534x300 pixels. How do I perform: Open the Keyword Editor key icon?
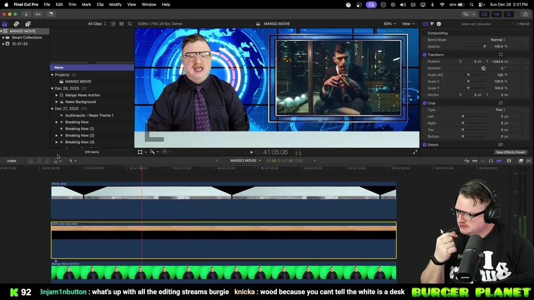point(38,14)
